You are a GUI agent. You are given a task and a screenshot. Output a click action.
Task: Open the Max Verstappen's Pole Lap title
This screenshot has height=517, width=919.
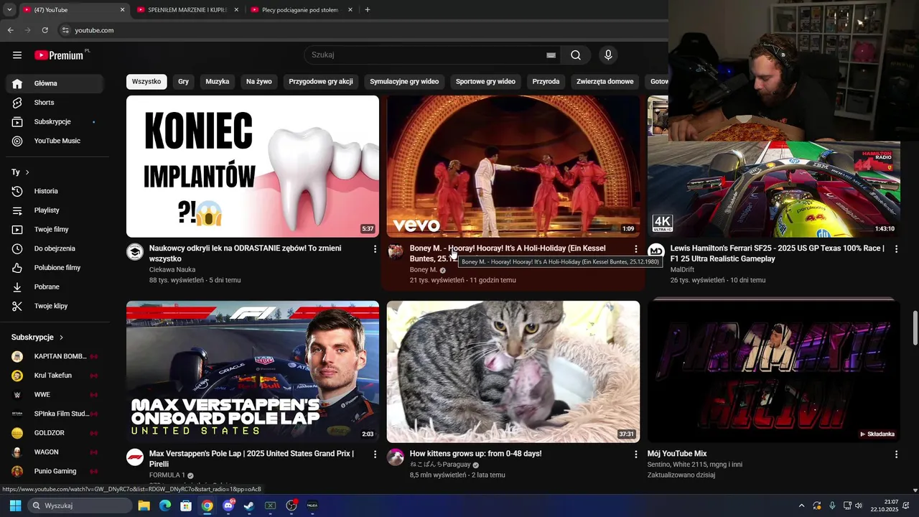point(251,459)
